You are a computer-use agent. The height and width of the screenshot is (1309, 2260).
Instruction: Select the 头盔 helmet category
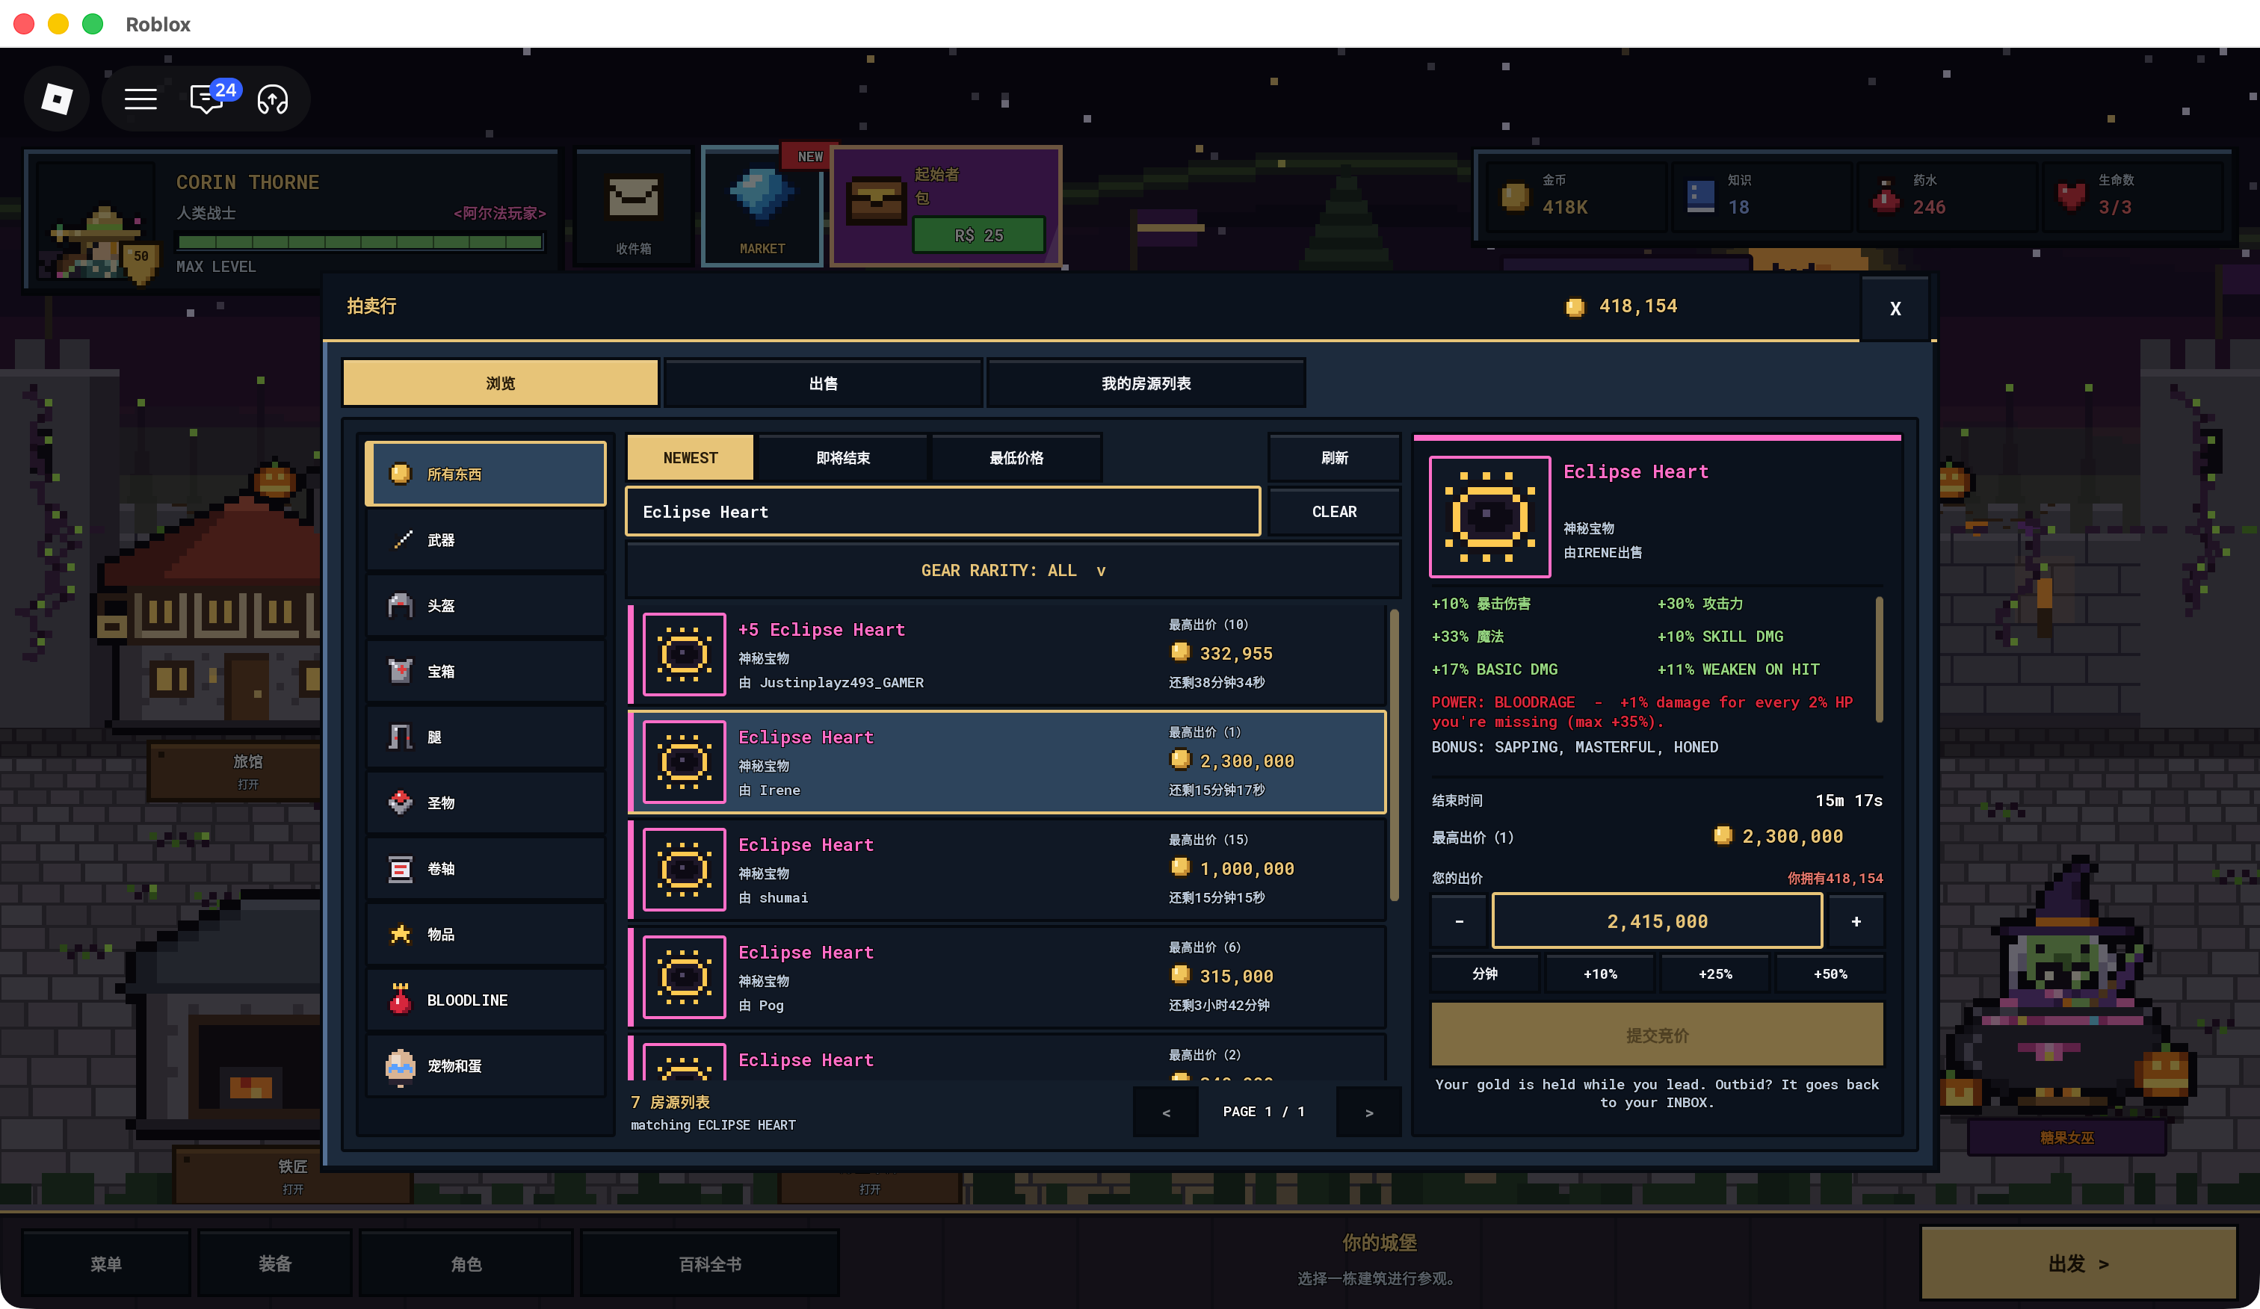(485, 605)
